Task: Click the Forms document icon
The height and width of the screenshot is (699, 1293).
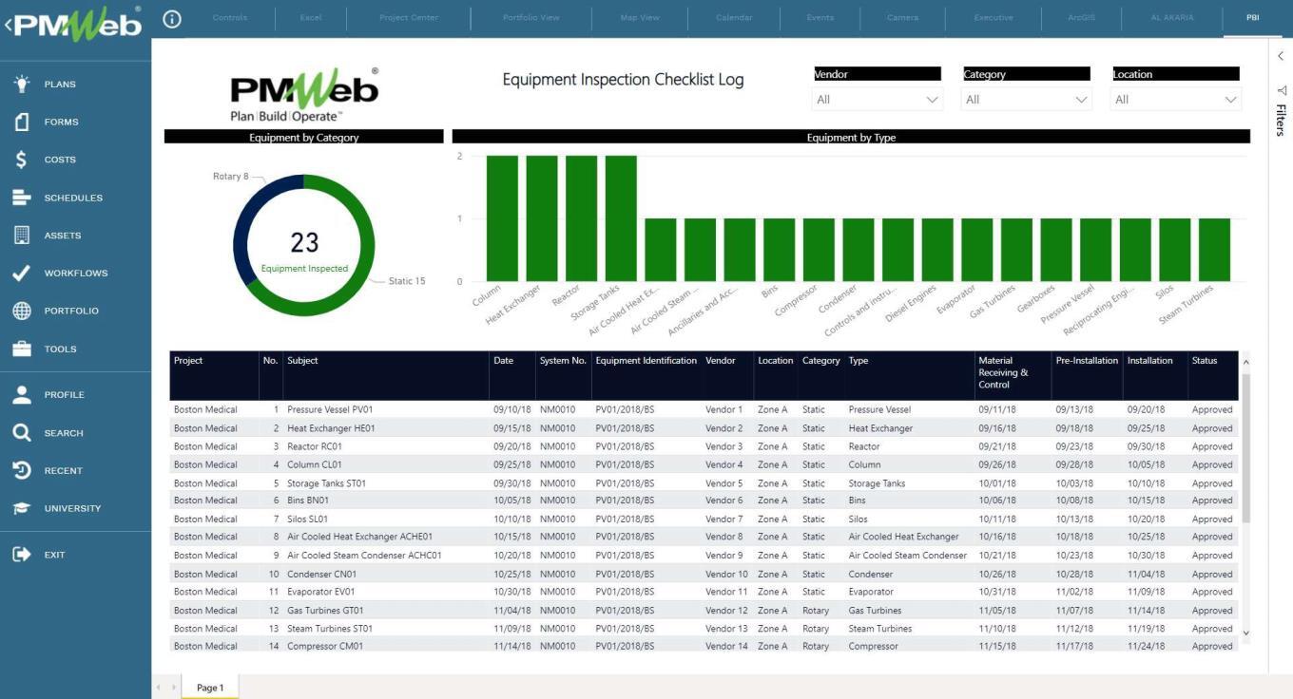Action: click(x=22, y=123)
